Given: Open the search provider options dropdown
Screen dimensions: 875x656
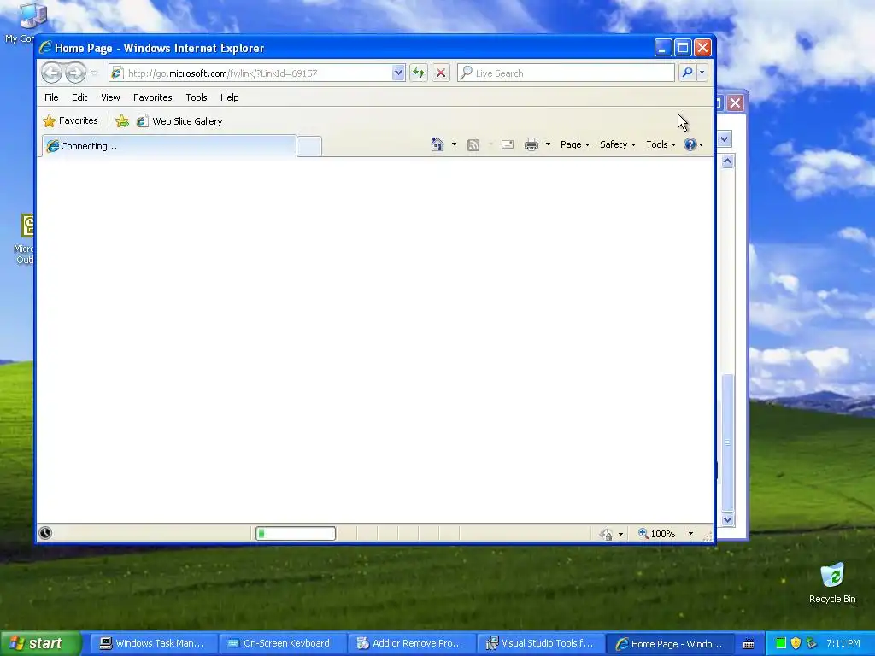Looking at the screenshot, I should point(702,73).
